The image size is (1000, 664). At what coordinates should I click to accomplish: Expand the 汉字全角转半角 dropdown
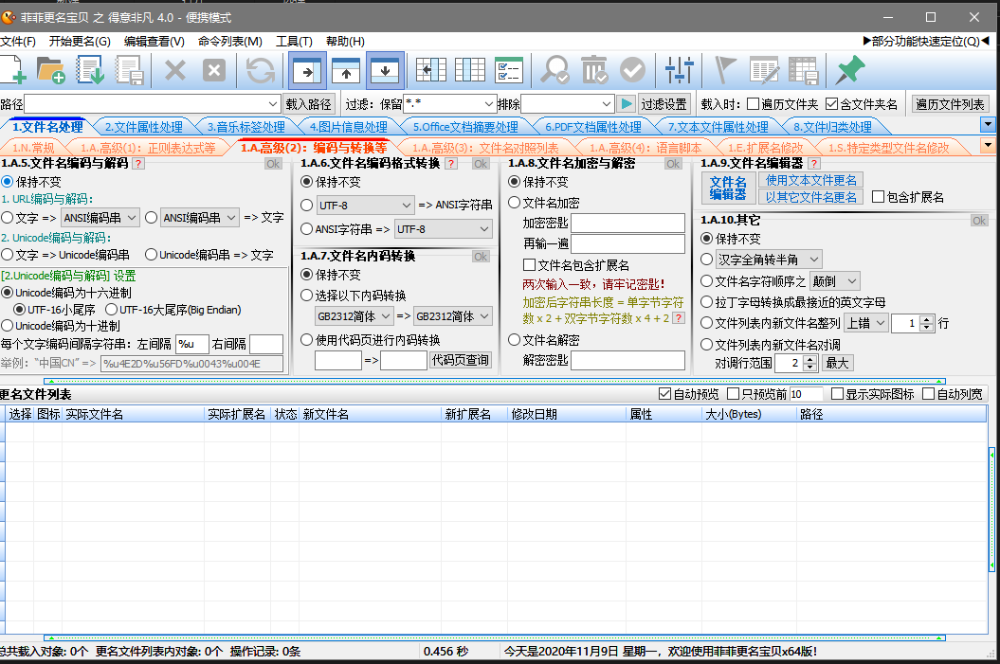(813, 260)
